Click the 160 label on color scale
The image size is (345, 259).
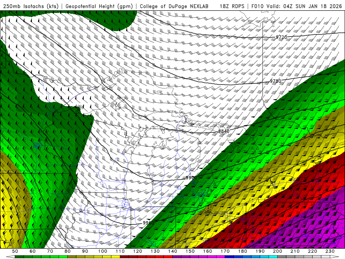207,251
